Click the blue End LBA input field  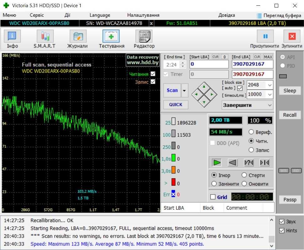click(252, 64)
